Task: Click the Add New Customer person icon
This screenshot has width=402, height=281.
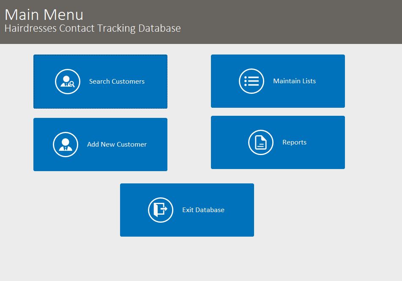Action: coord(66,145)
